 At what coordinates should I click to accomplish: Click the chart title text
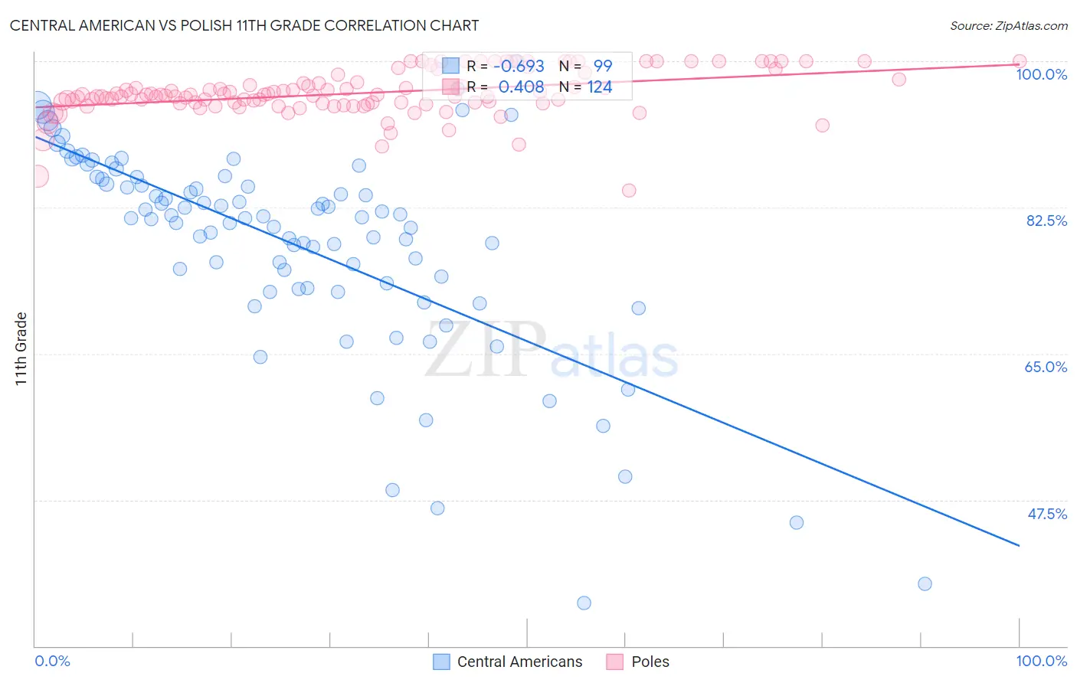pyautogui.click(x=244, y=25)
